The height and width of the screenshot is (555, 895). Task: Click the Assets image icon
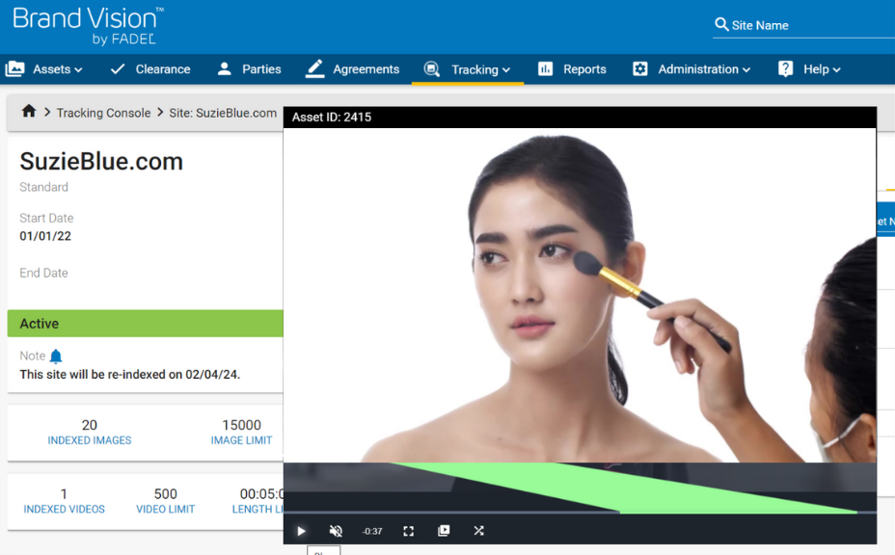tap(14, 69)
